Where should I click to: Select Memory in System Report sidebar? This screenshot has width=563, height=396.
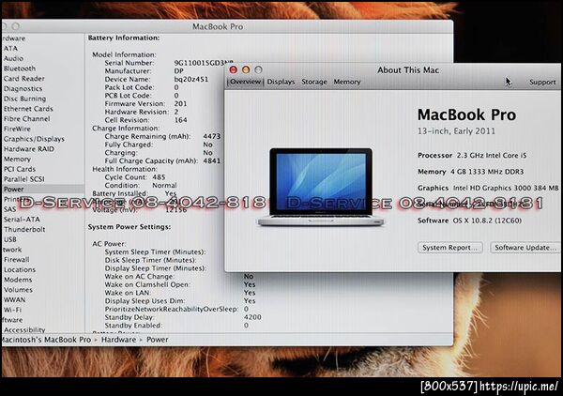17,159
